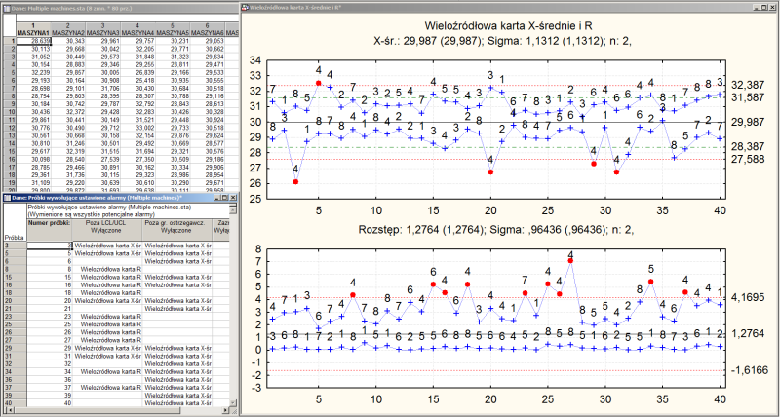Click the Numer próbki column header
The width and height of the screenshot is (780, 417).
(x=47, y=224)
